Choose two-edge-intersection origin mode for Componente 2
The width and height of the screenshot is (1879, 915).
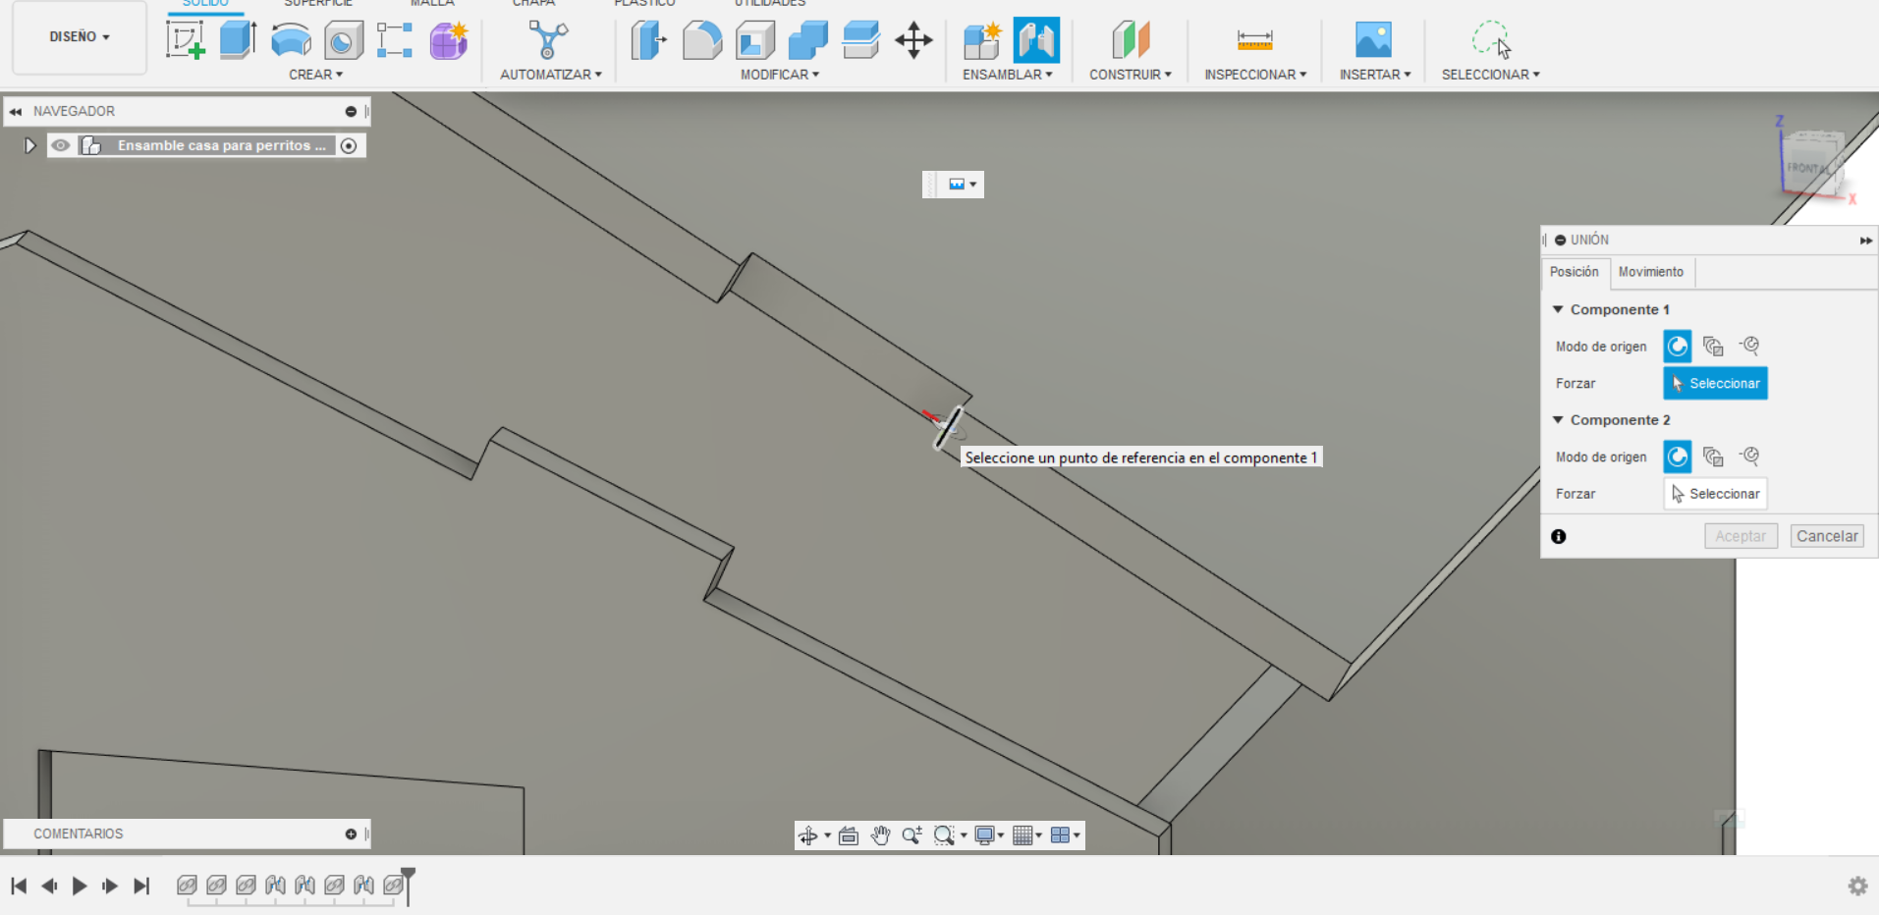1749,457
